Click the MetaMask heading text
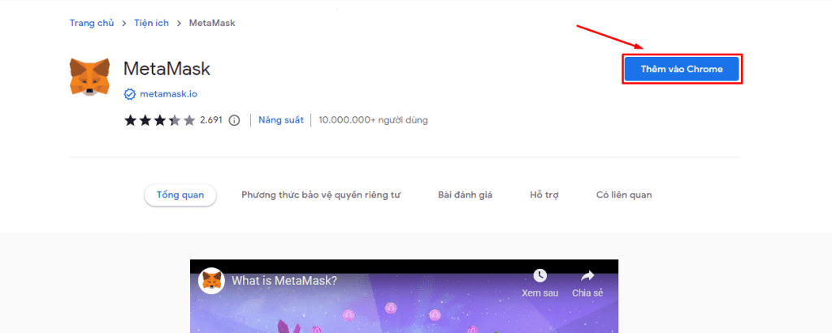This screenshot has width=832, height=333. (167, 69)
